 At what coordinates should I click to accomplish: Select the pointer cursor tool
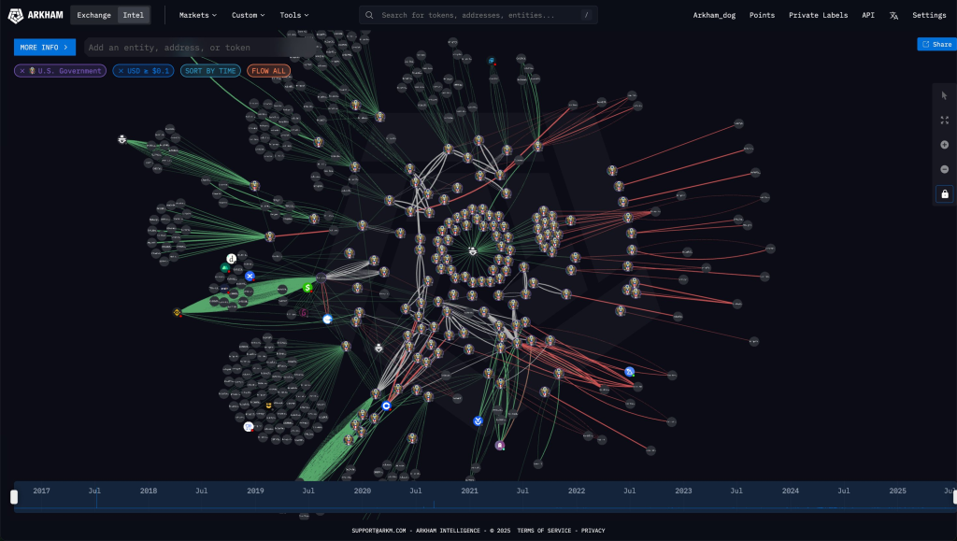click(944, 95)
